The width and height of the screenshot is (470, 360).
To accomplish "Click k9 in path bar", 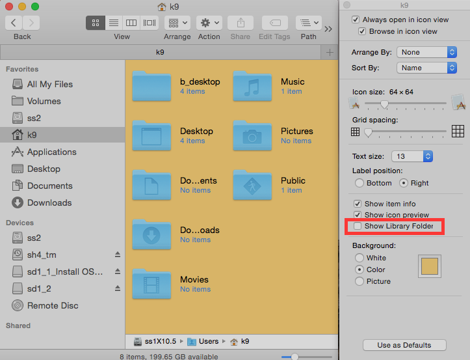I will [x=240, y=341].
